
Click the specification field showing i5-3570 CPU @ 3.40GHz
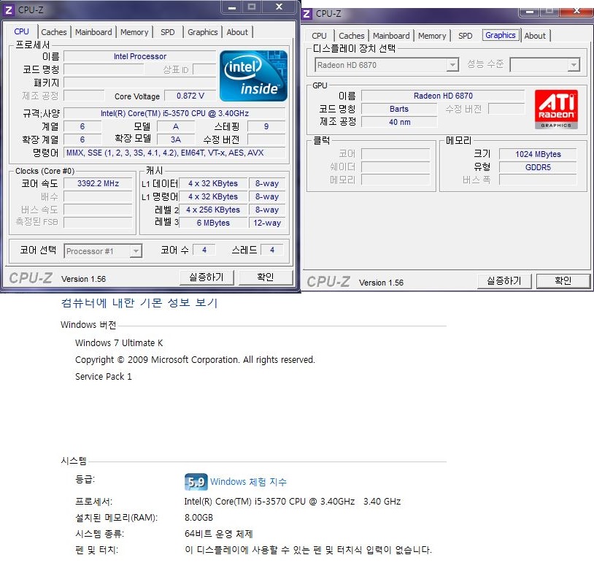click(x=174, y=113)
